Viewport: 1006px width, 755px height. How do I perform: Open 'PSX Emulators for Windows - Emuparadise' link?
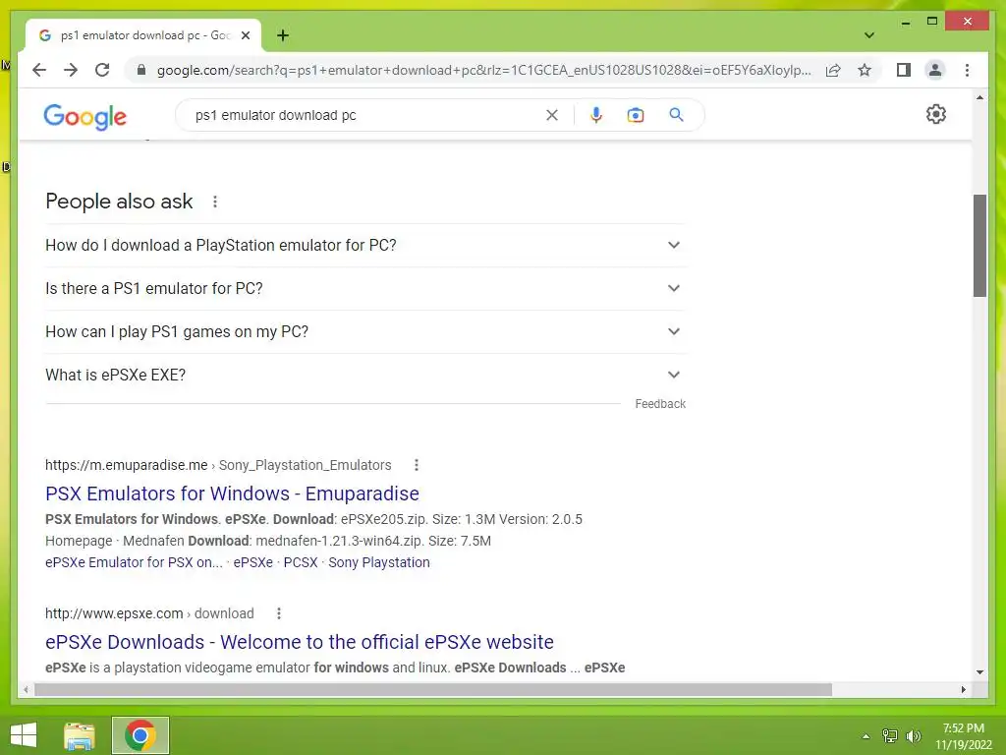(x=232, y=494)
